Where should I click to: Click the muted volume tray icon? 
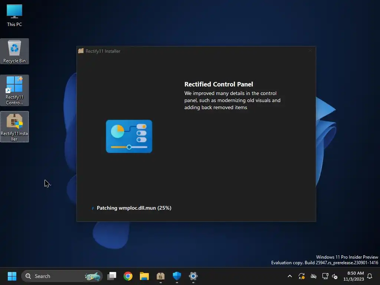coord(335,276)
